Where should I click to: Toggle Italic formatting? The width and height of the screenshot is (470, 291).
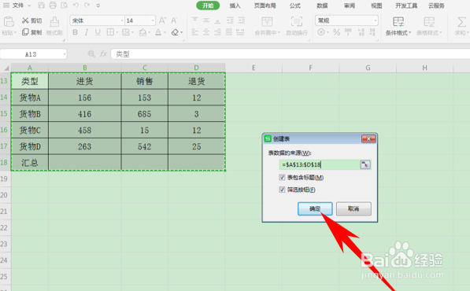pyautogui.click(x=87, y=32)
